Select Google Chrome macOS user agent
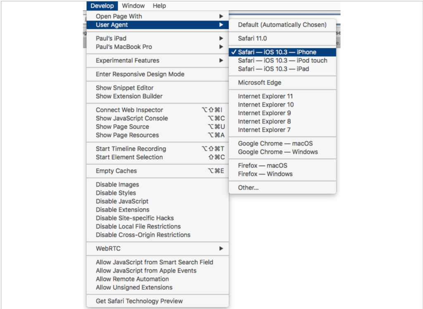423x309 pixels. 283,144
